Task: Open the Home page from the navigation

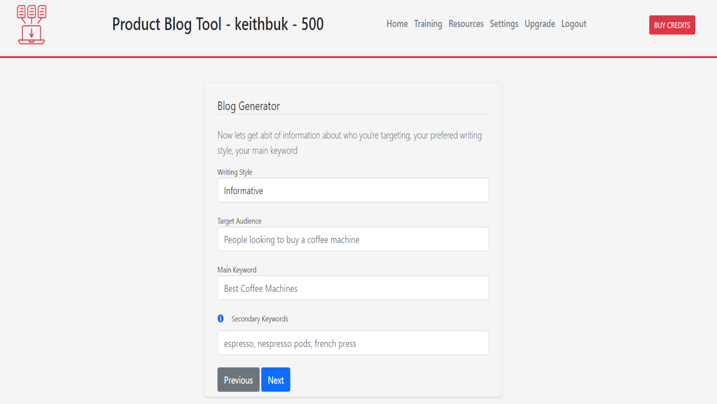Action: (397, 24)
